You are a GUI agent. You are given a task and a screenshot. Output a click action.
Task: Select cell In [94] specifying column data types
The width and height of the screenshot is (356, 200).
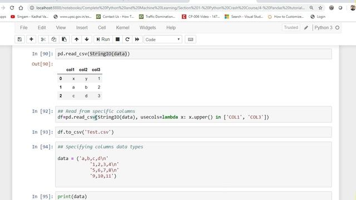(x=194, y=164)
